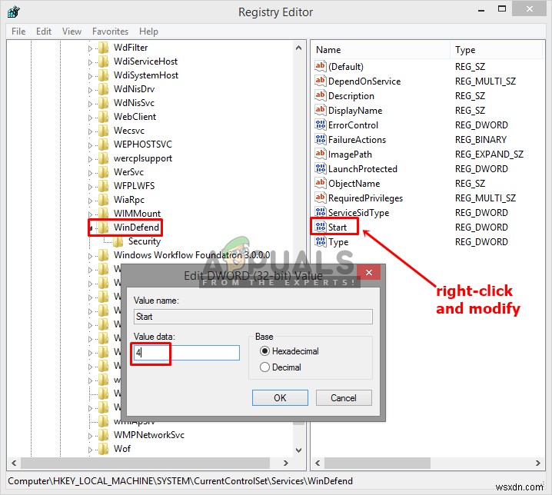Select the LaunchProtected value name

pos(363,169)
